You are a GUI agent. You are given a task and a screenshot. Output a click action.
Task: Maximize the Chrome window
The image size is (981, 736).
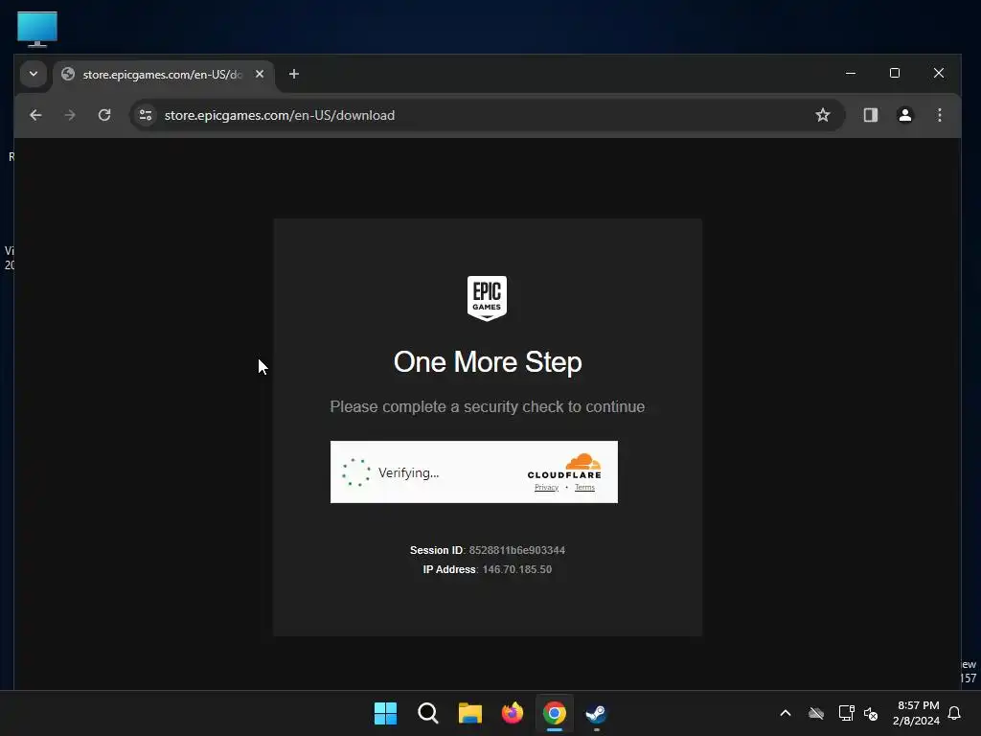(895, 73)
